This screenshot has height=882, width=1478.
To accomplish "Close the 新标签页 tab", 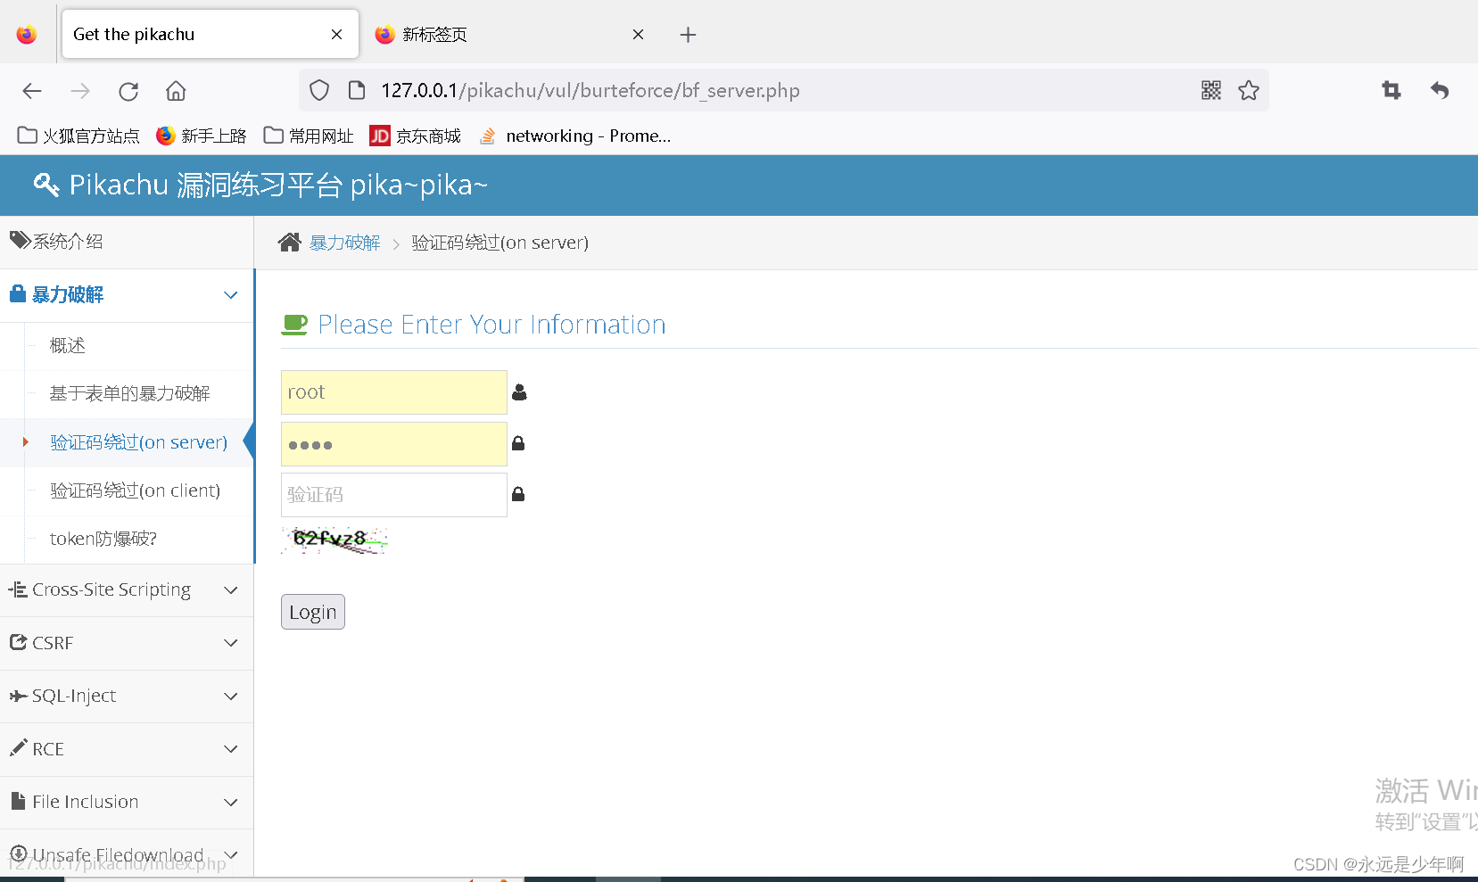I will [x=638, y=35].
